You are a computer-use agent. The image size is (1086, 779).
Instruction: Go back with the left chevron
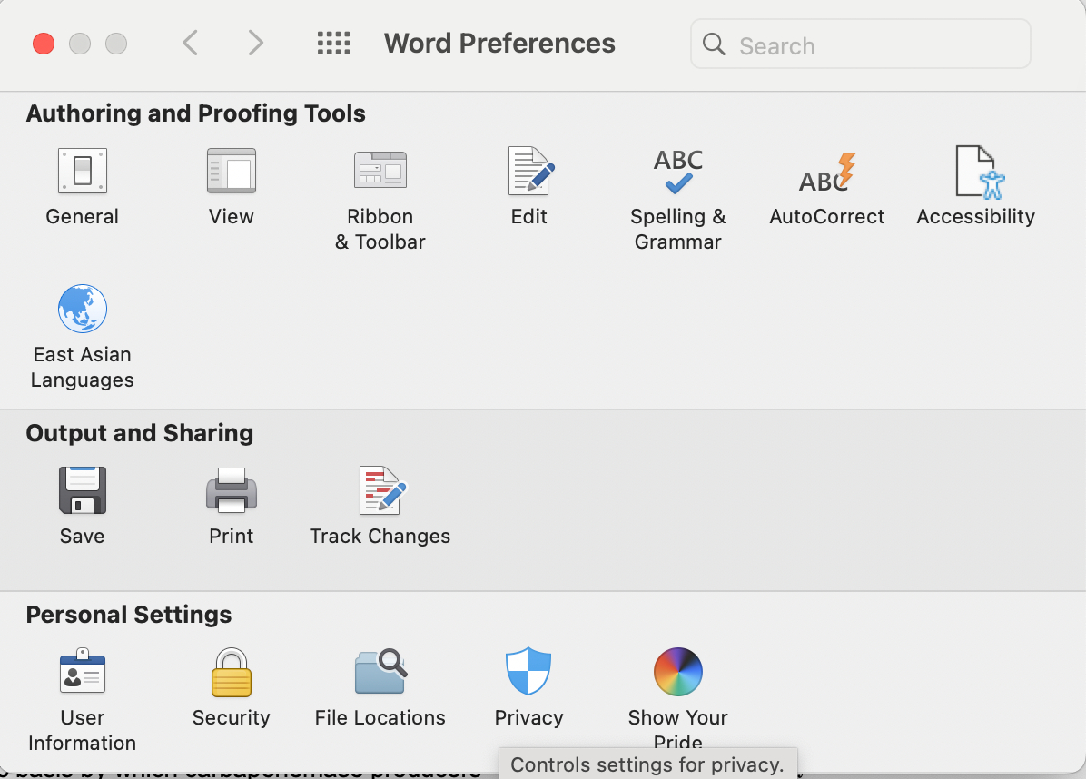[x=190, y=43]
